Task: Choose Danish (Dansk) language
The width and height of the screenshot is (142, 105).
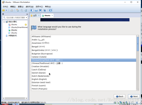Action: click(x=84, y=73)
